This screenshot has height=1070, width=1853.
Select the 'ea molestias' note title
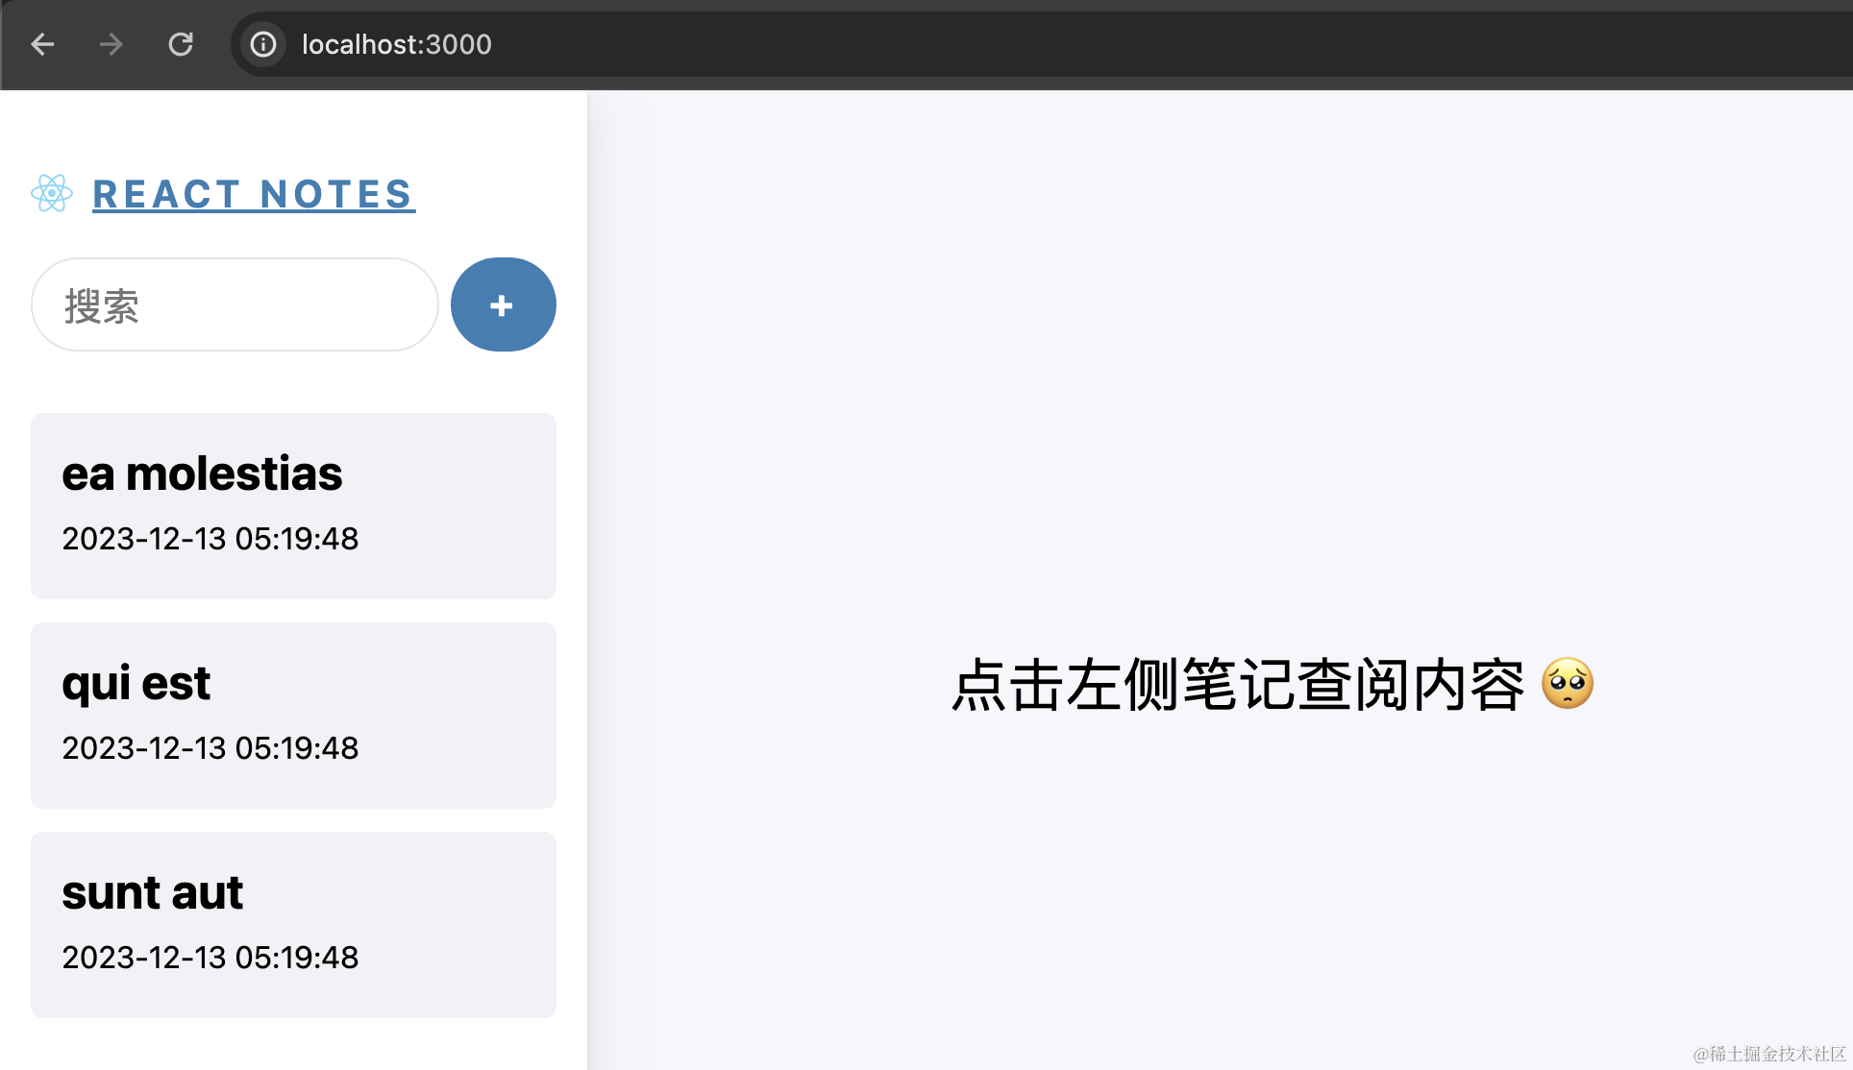tap(202, 474)
